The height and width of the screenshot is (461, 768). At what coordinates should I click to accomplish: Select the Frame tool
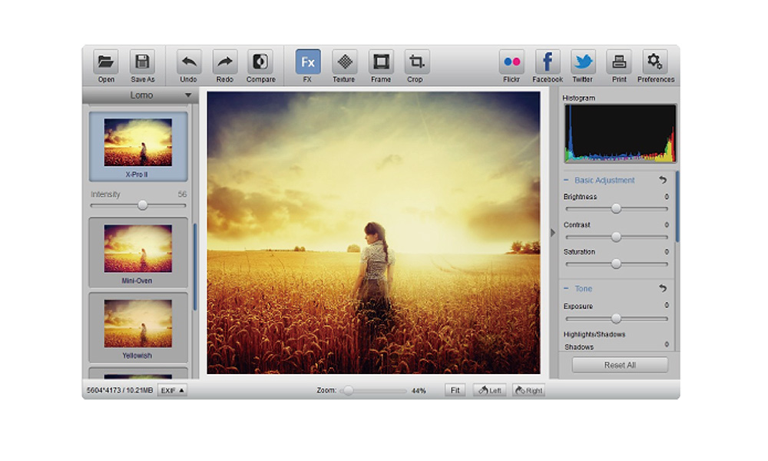pyautogui.click(x=380, y=62)
